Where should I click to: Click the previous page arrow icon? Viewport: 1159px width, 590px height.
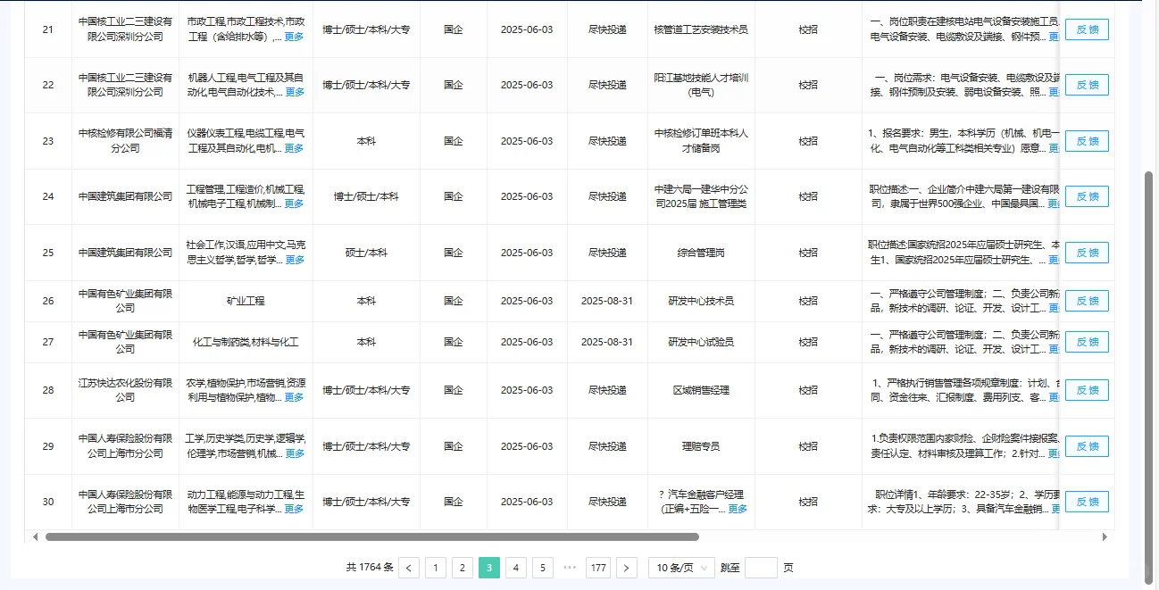(x=409, y=568)
